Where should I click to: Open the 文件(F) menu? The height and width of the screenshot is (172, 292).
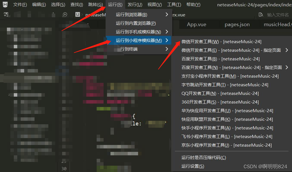click(x=20, y=5)
